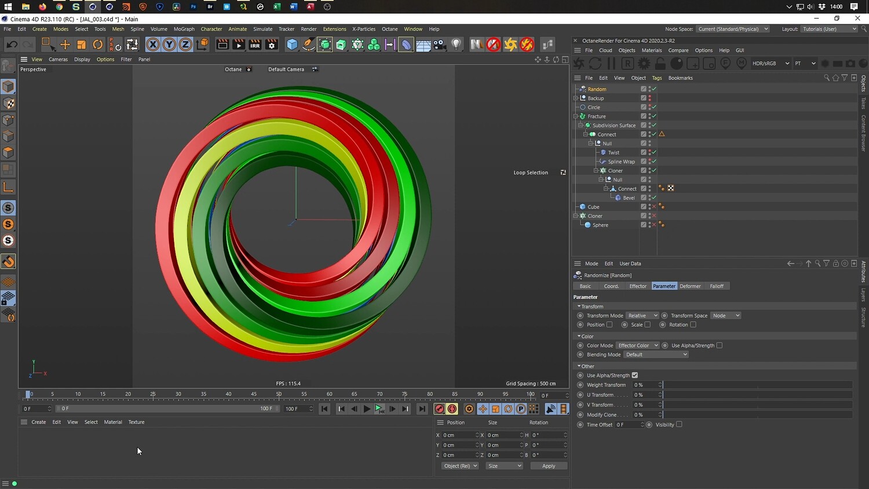Image resolution: width=869 pixels, height=489 pixels.
Task: Switch to the Effector tab
Action: [638, 286]
